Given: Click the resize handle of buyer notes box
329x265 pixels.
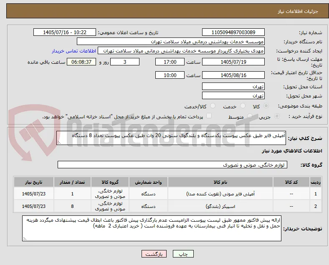Looking at the screenshot, I should tap(25, 239).
